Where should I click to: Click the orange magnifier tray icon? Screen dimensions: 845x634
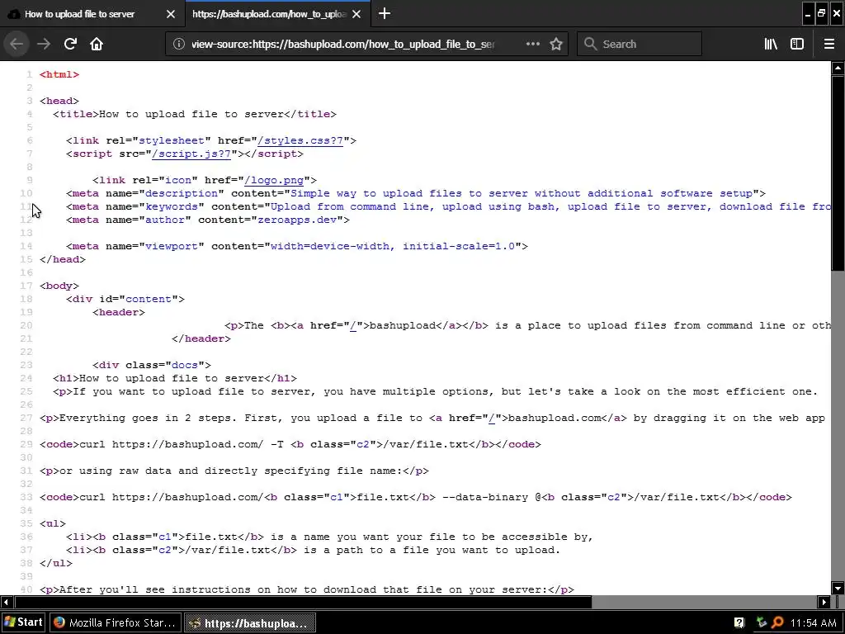(777, 623)
